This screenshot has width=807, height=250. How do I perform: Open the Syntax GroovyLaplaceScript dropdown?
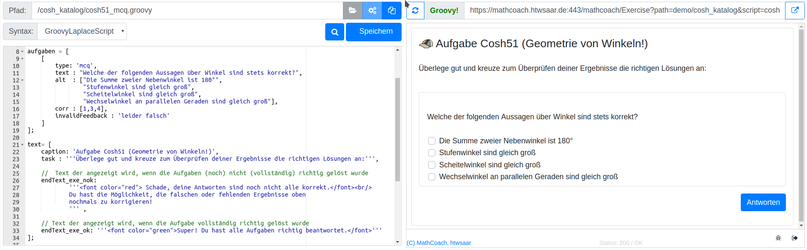coord(82,31)
